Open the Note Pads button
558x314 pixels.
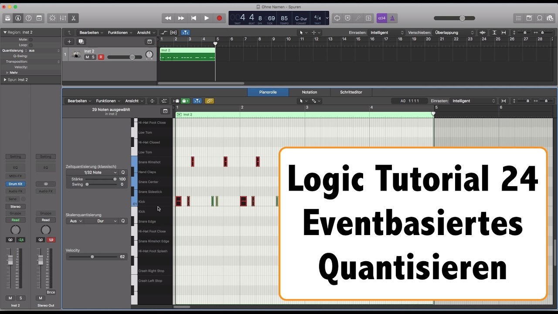[x=529, y=18]
